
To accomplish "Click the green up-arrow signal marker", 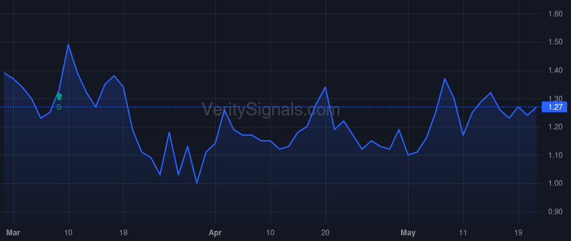I will 60,96.
